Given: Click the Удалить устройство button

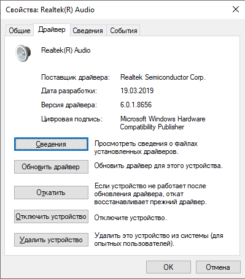Looking at the screenshot, I should pos(51,240).
